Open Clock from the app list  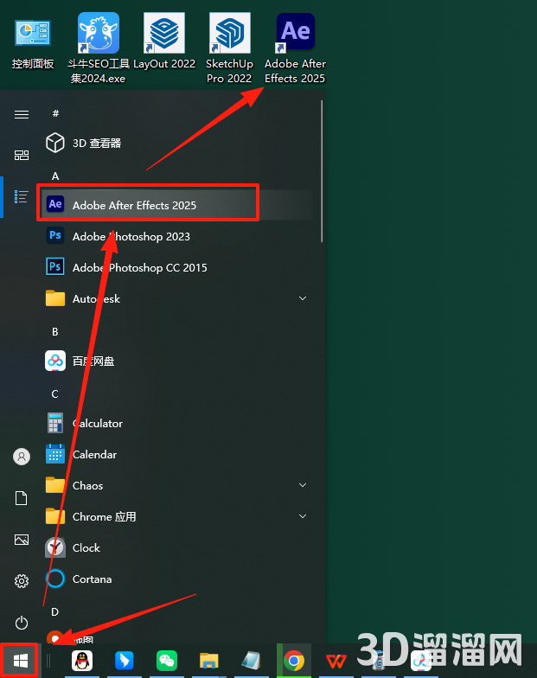coord(177,547)
